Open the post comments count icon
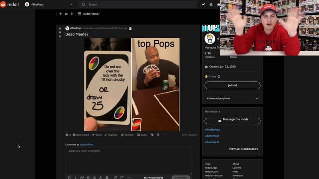Screen dimensions: 319x179 pyautogui.click(x=68, y=135)
